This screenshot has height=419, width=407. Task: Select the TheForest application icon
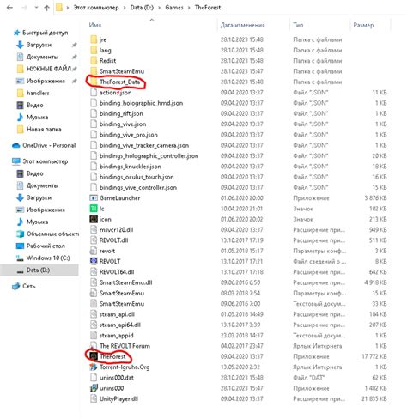point(94,356)
